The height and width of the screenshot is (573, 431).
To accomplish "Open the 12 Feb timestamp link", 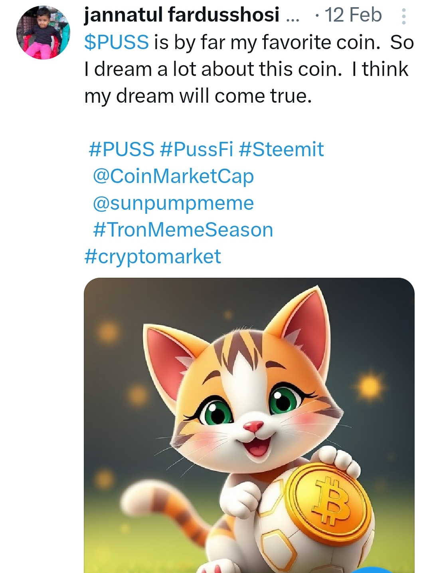I will [353, 15].
